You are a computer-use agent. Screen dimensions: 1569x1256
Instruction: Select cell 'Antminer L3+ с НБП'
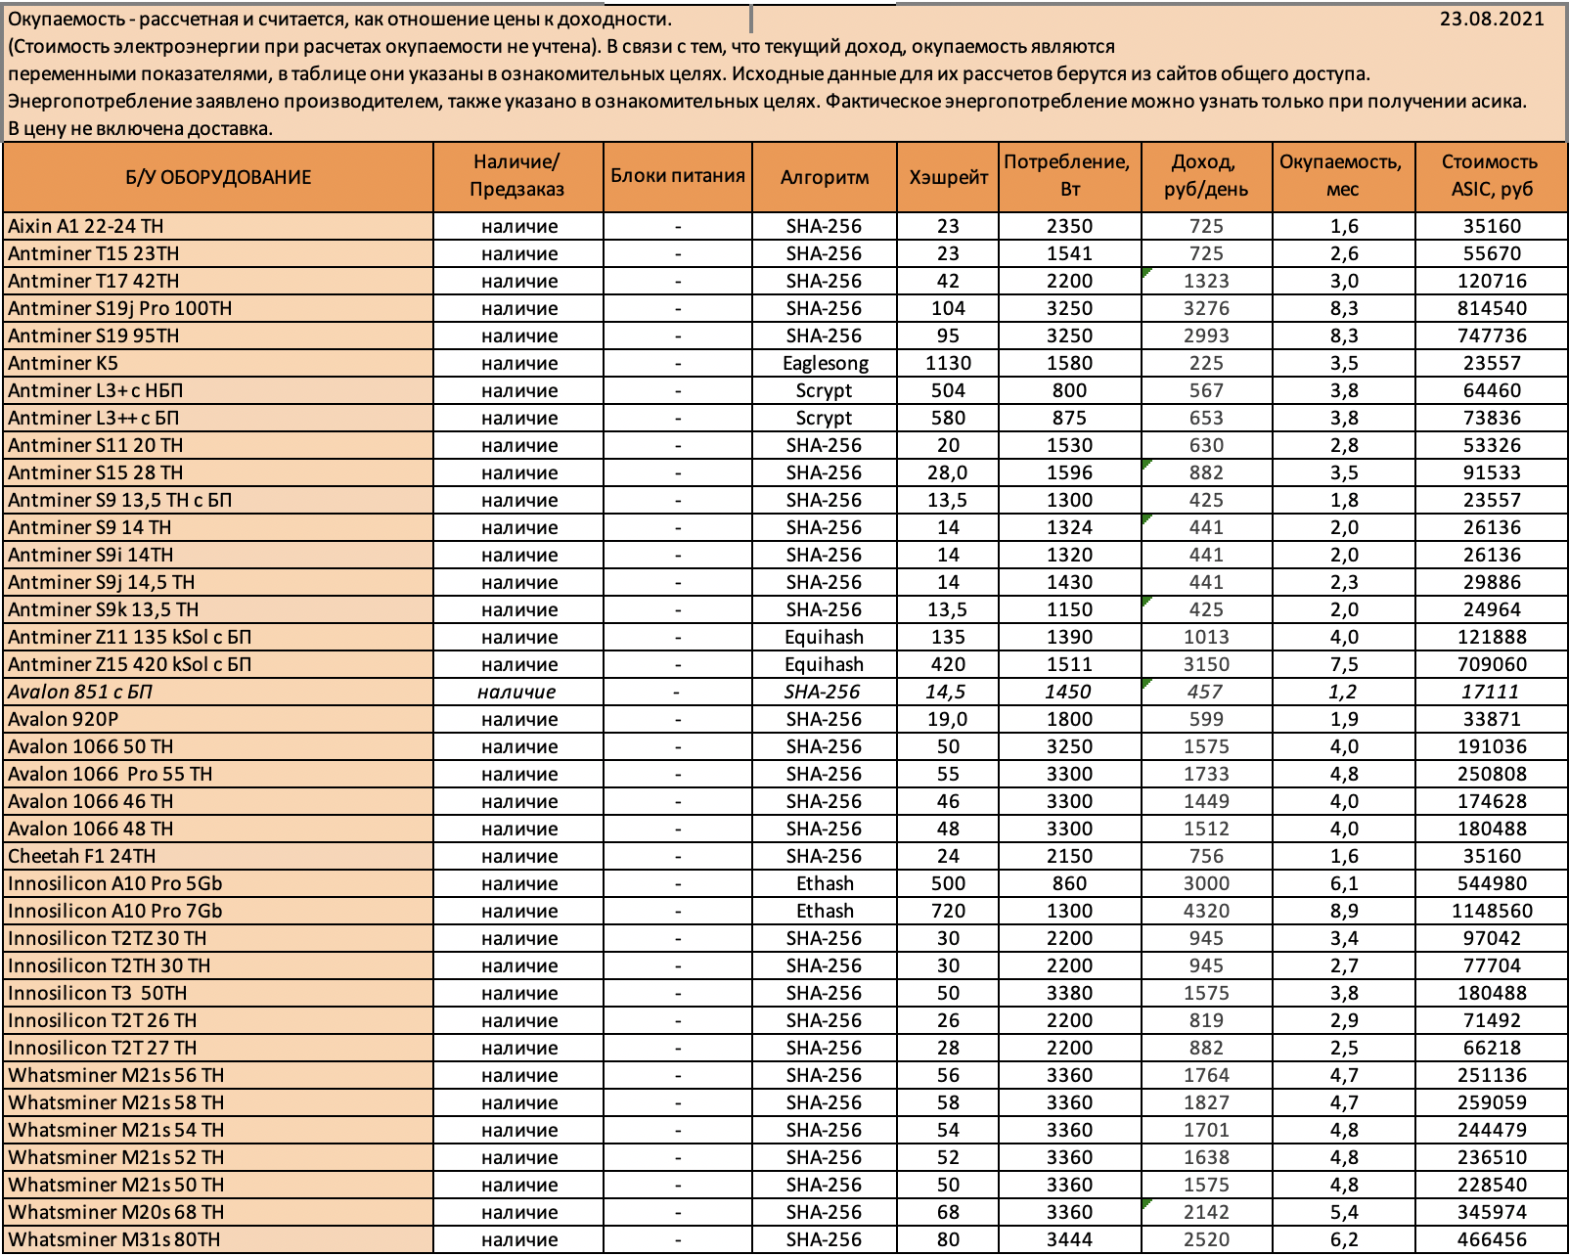(x=218, y=390)
